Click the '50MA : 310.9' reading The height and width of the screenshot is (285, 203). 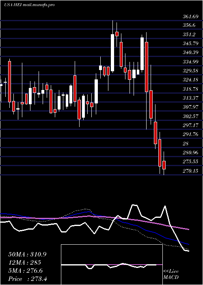tap(27, 254)
